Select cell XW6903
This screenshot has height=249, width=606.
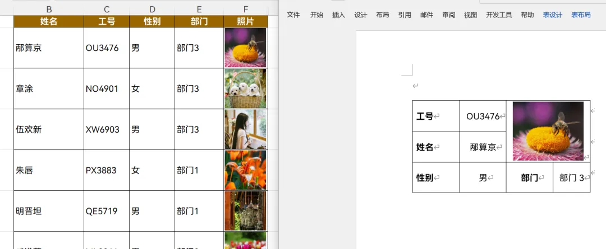click(107, 129)
